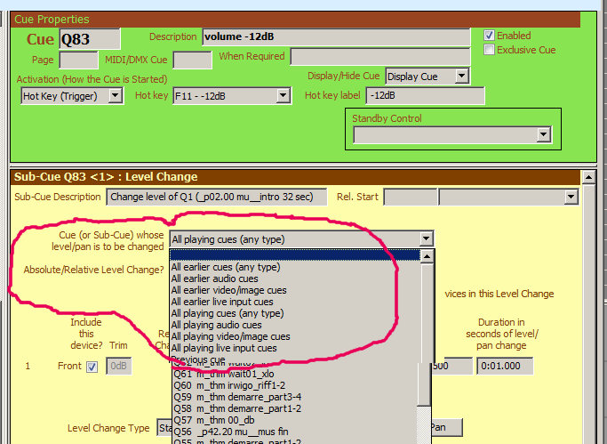Click the Description field 'volume -12dB'
607x444 pixels.
click(335, 36)
